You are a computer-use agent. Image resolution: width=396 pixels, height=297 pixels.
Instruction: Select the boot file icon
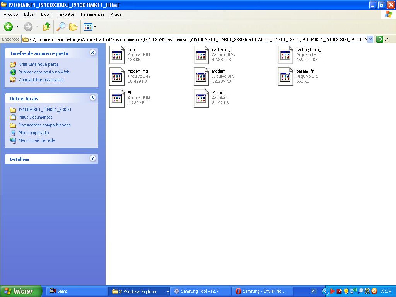coord(117,55)
